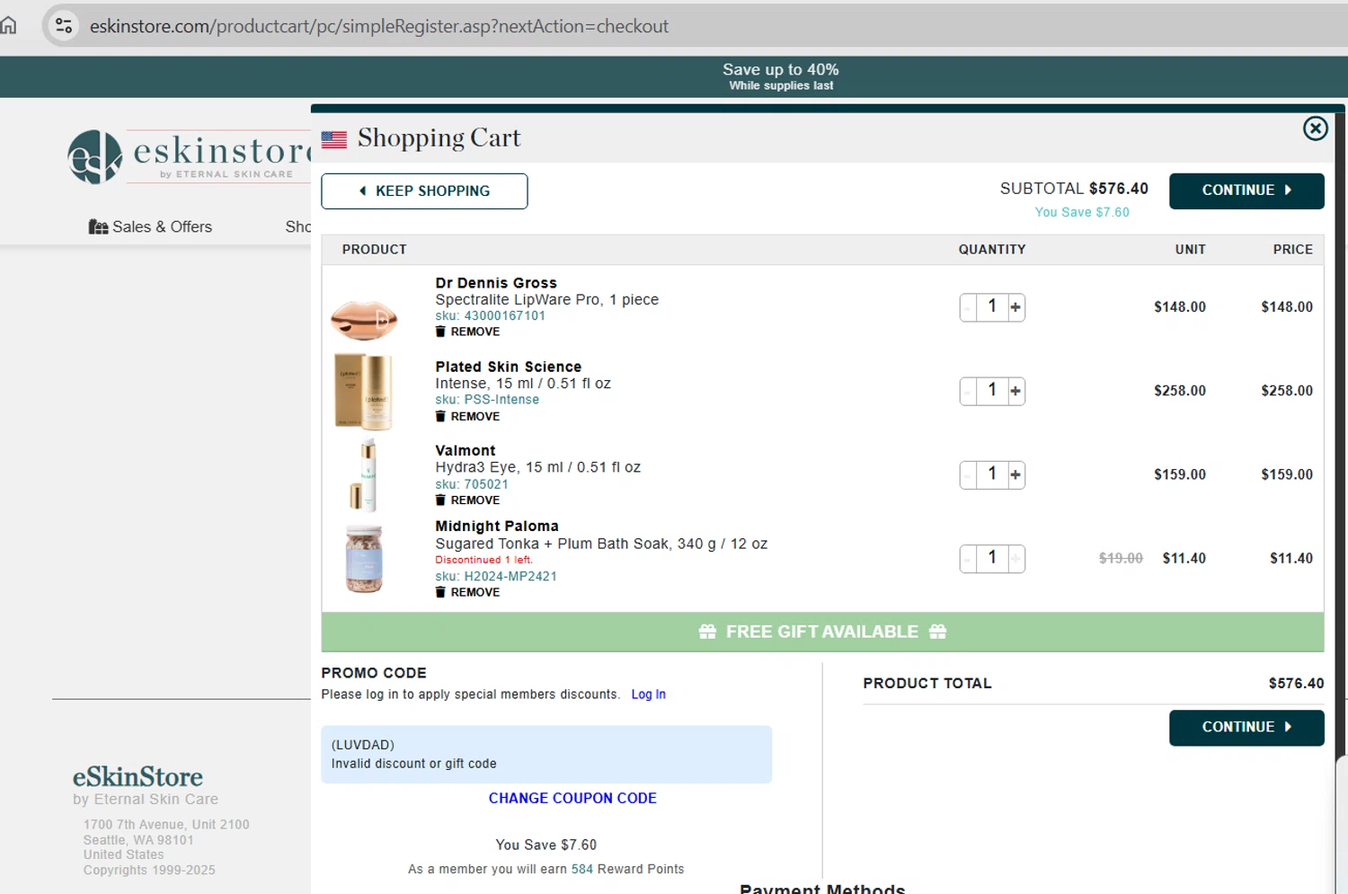Remove Plated Skin Science item from cart

(467, 416)
